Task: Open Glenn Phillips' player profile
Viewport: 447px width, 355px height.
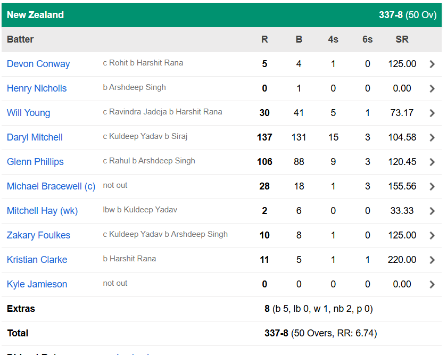Action: tap(35, 162)
